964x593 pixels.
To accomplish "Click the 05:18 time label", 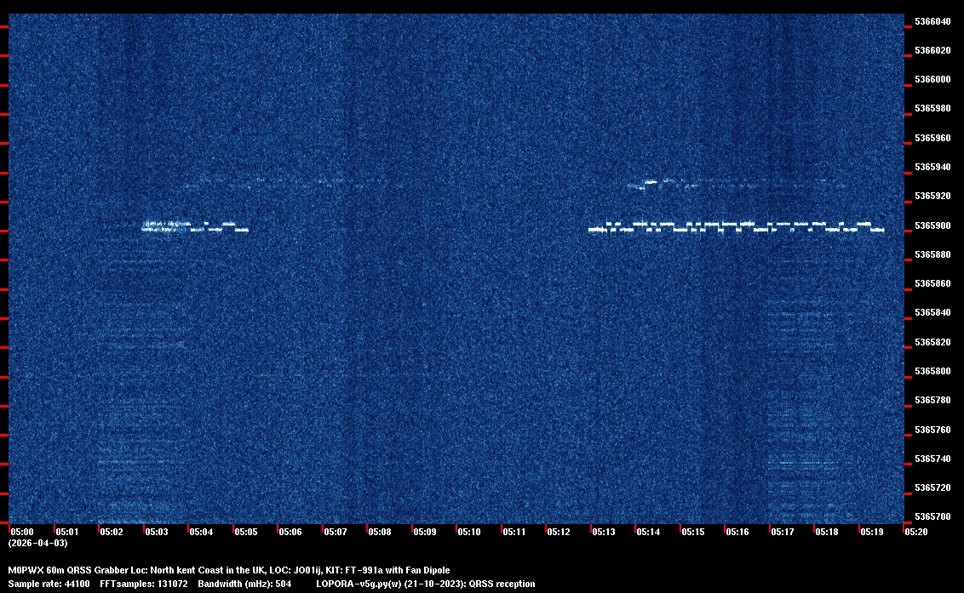I will 826,532.
